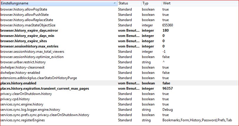The image size is (239, 126).
Task: Click the 180 value for history_expire_days.mirror
Action: tap(165, 30)
